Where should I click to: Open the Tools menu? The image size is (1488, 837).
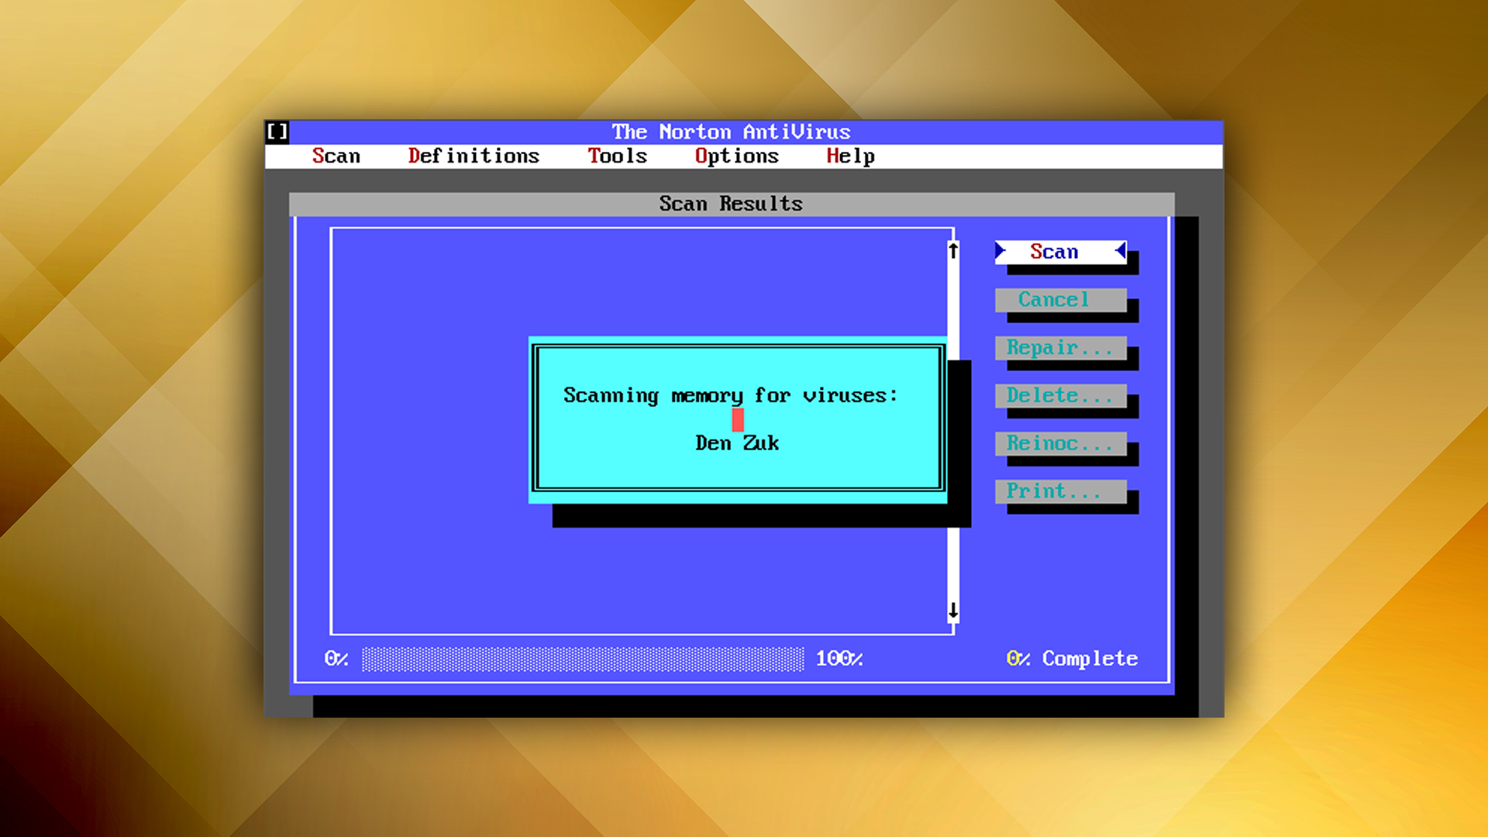point(617,156)
